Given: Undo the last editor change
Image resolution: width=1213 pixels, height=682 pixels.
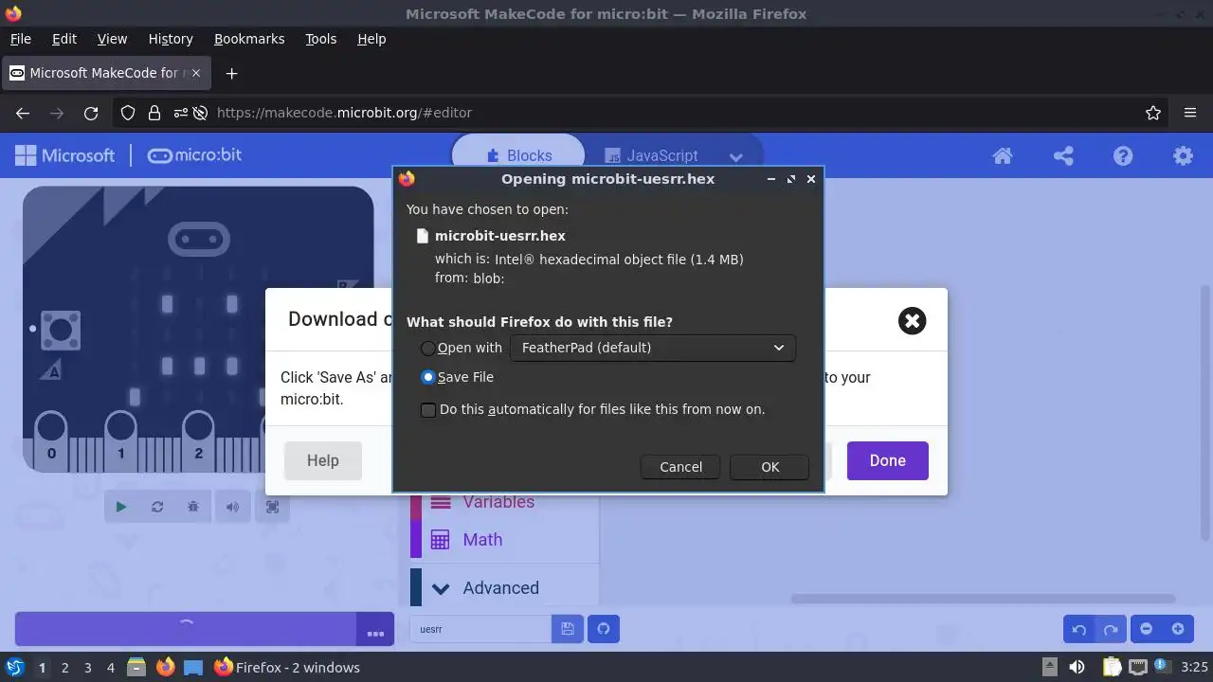Looking at the screenshot, I should click(x=1078, y=629).
